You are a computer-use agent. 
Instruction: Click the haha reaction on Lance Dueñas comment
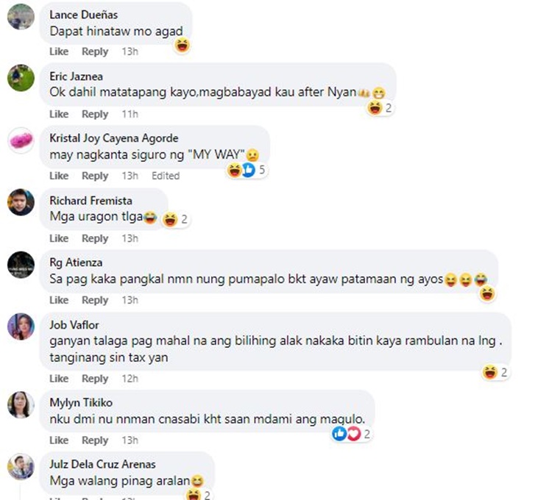tap(183, 46)
